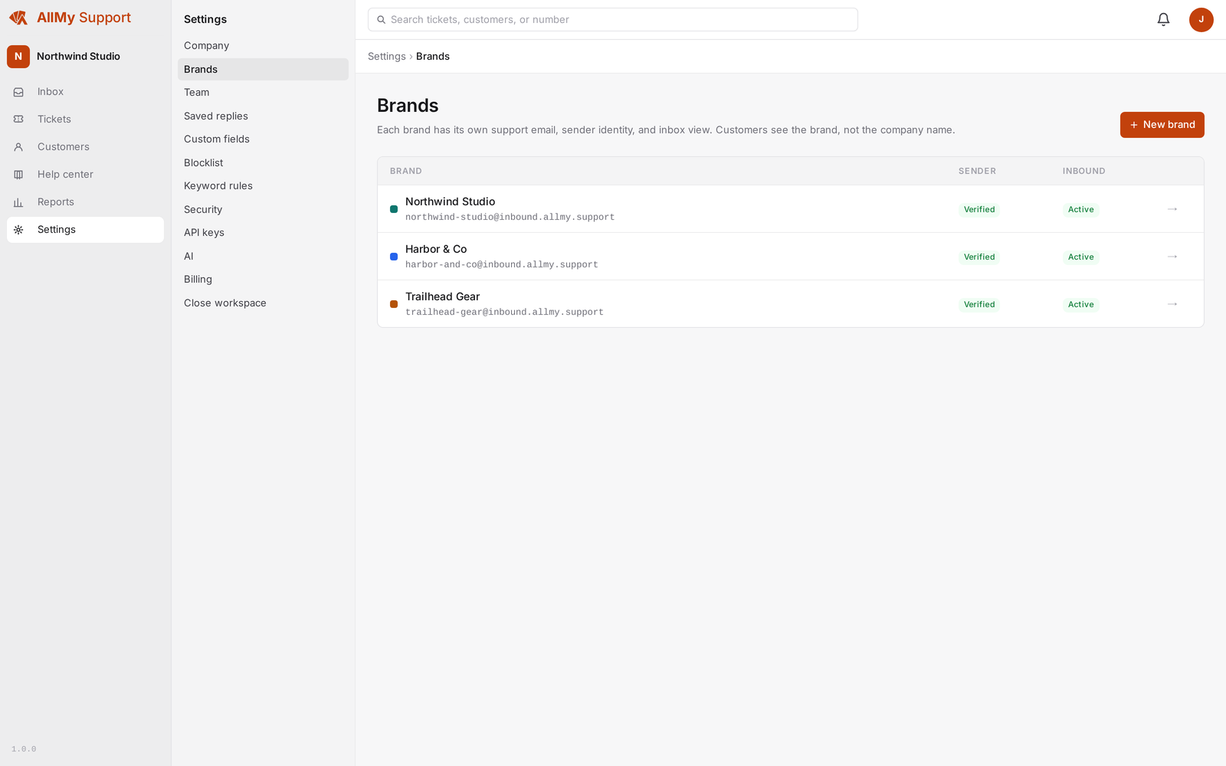This screenshot has height=766, width=1226.
Task: Click trailhead-gear@inbound.allmy.support email
Action: pyautogui.click(x=505, y=313)
